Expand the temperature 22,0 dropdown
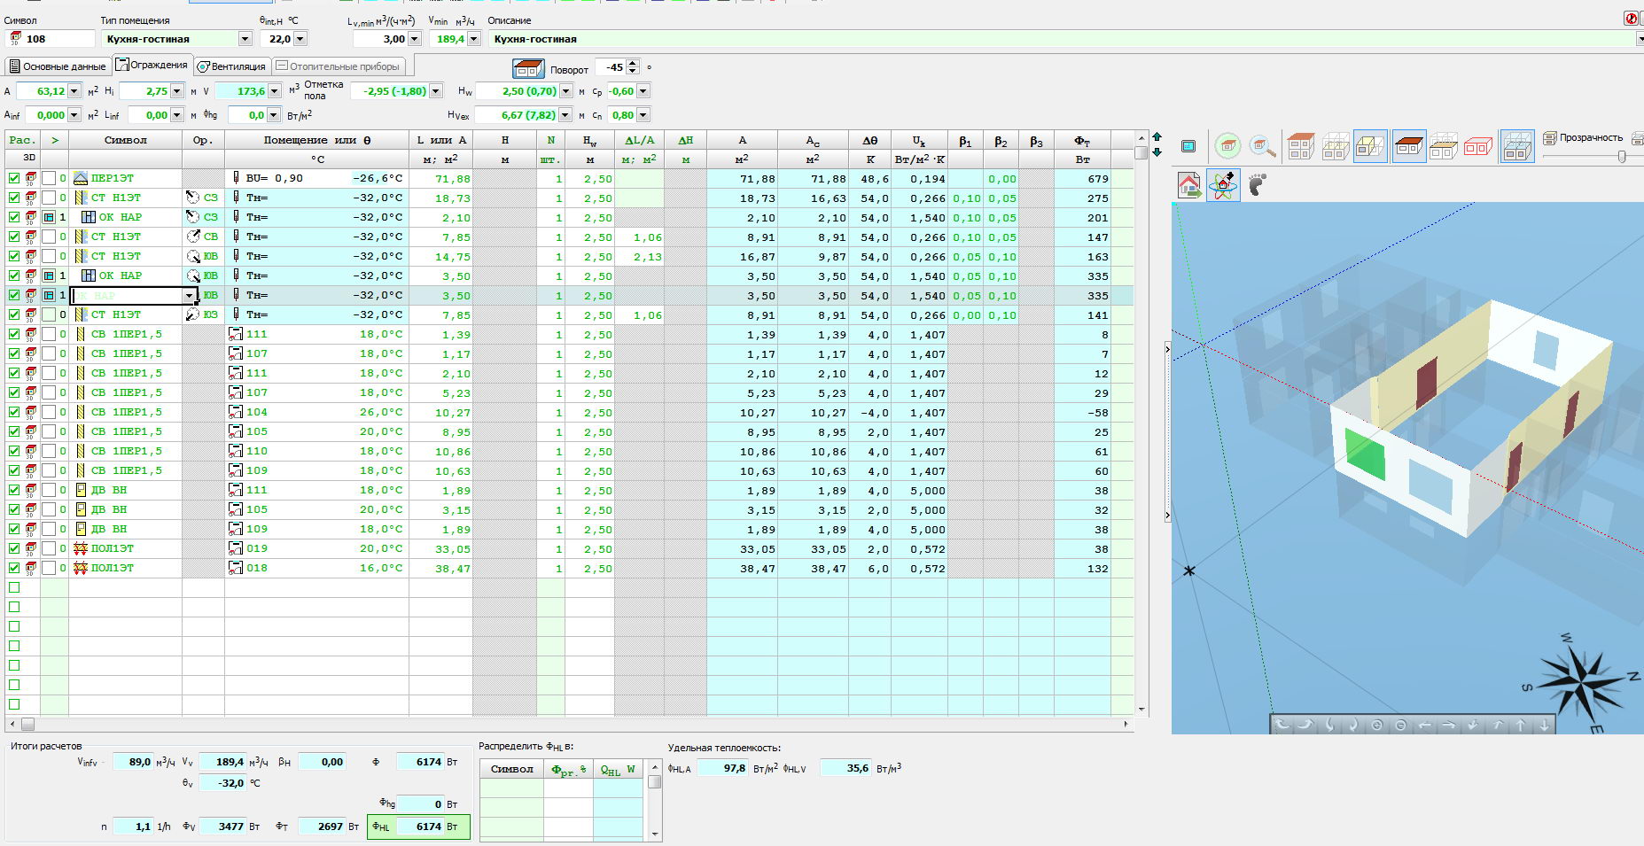 pos(300,39)
